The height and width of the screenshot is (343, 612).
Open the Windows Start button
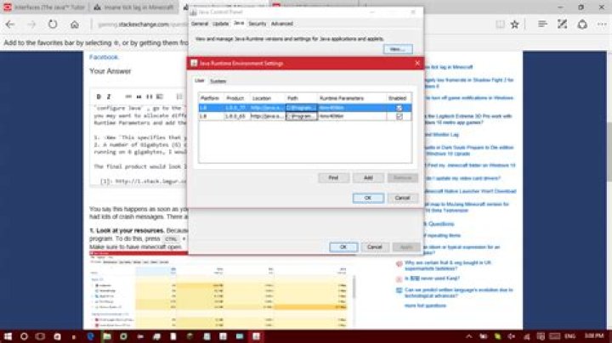click(8, 336)
